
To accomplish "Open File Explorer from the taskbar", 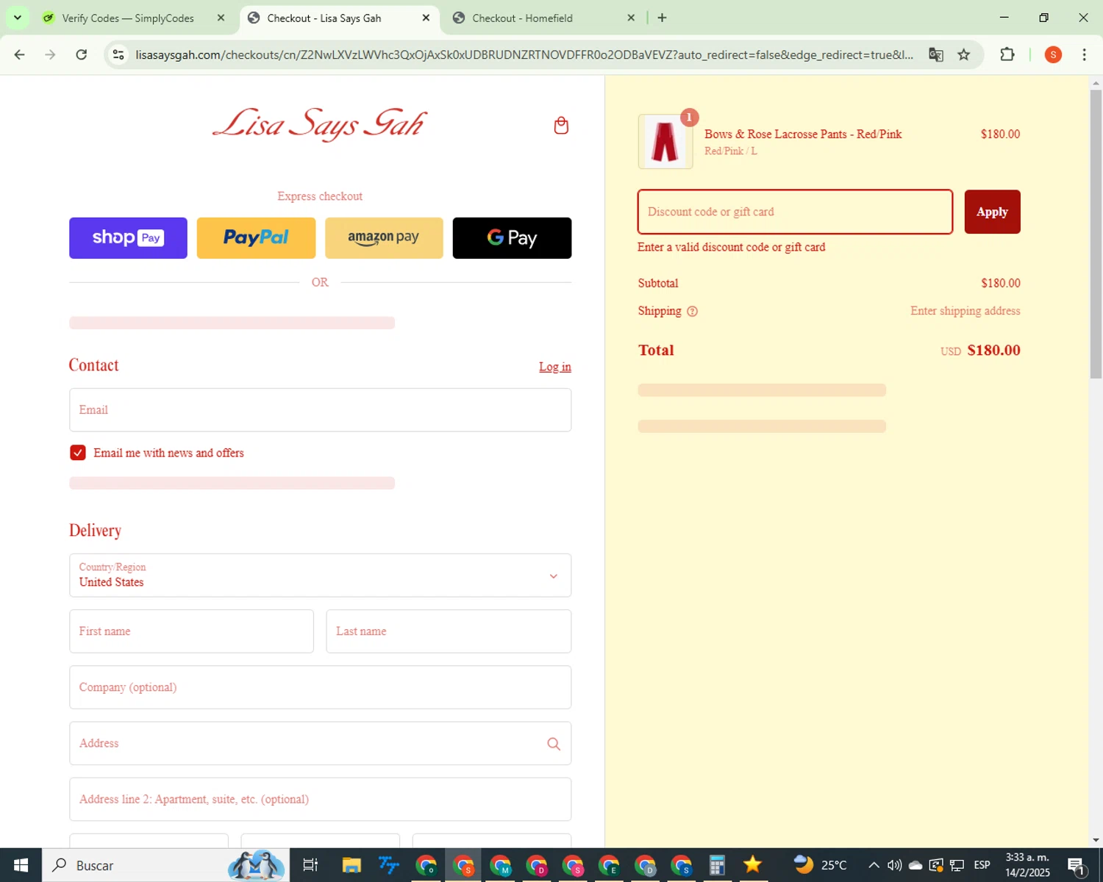I will tap(351, 865).
